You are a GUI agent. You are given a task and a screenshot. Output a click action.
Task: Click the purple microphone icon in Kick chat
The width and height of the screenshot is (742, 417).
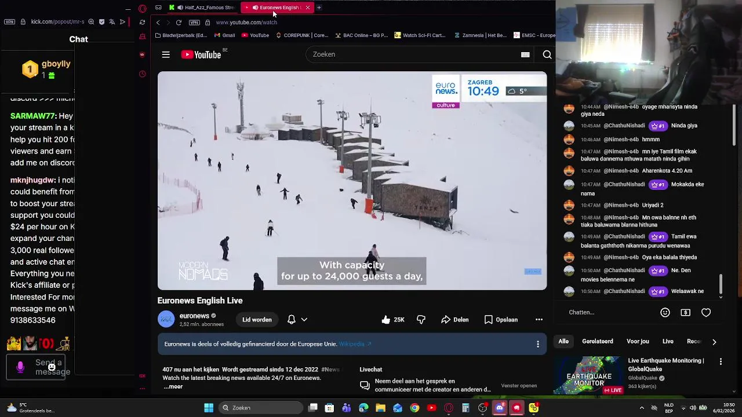(20, 367)
